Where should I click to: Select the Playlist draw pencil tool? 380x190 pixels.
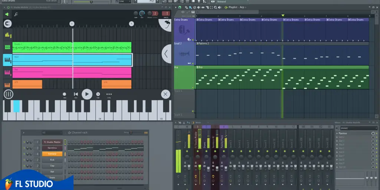point(186,7)
